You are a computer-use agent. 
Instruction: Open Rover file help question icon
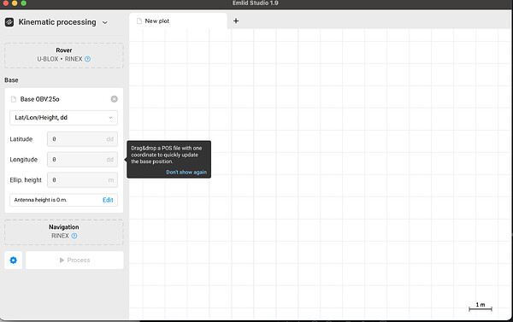[88, 59]
